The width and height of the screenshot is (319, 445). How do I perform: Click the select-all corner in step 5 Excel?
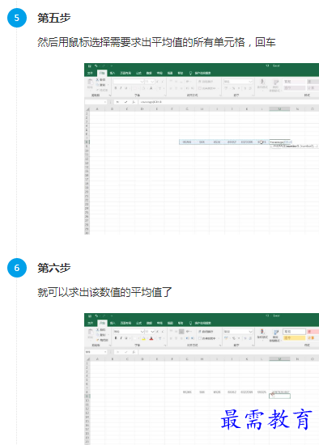[87, 109]
